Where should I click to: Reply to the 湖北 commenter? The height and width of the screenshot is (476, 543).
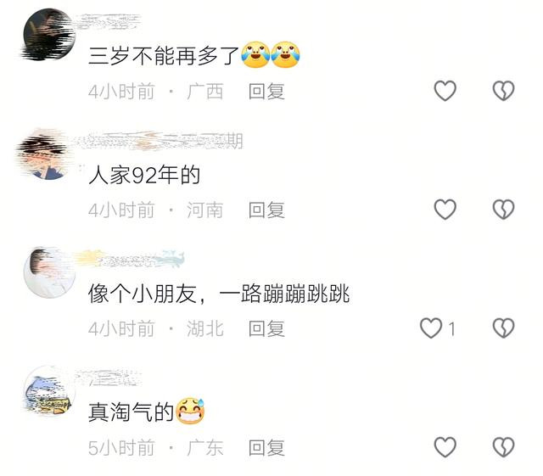pos(266,328)
